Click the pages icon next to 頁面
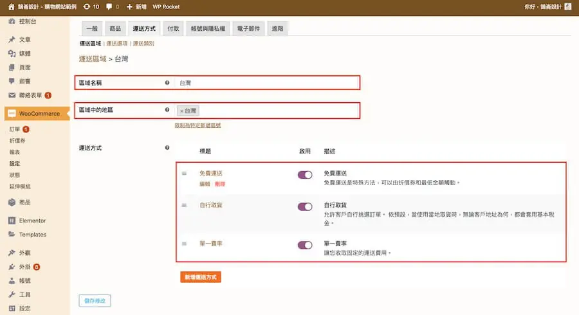This screenshot has width=579, height=315. pos(12,67)
